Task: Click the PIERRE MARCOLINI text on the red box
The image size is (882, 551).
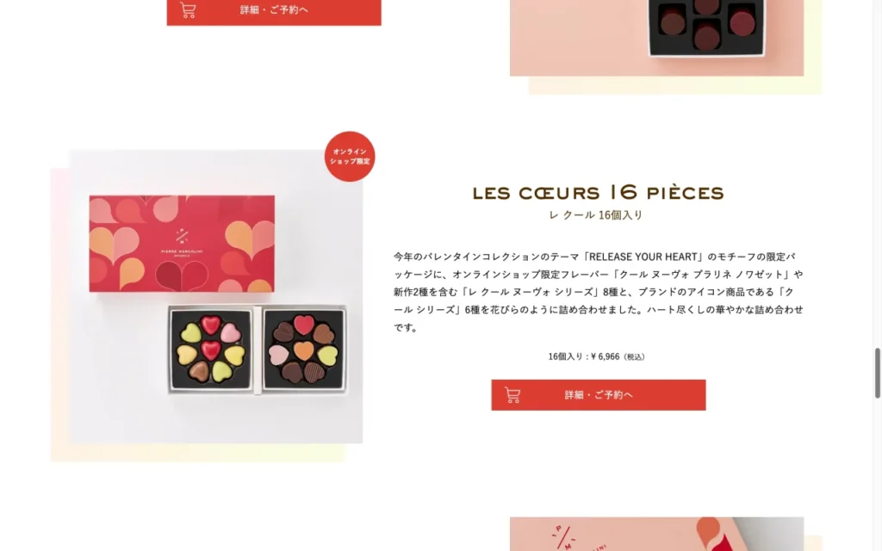Action: pos(181,251)
